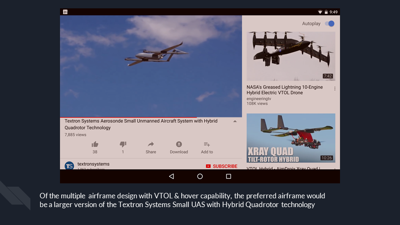Open the calendar notification icon in status bar

click(x=65, y=12)
